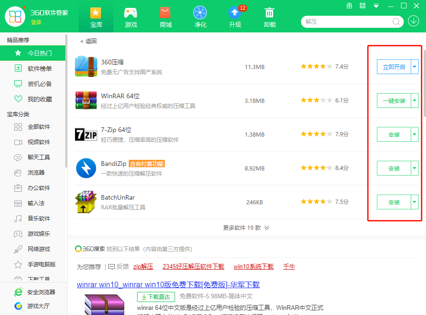Click the BatchUnRar app icon
Screen dimensions: 426x315
[x=85, y=202]
